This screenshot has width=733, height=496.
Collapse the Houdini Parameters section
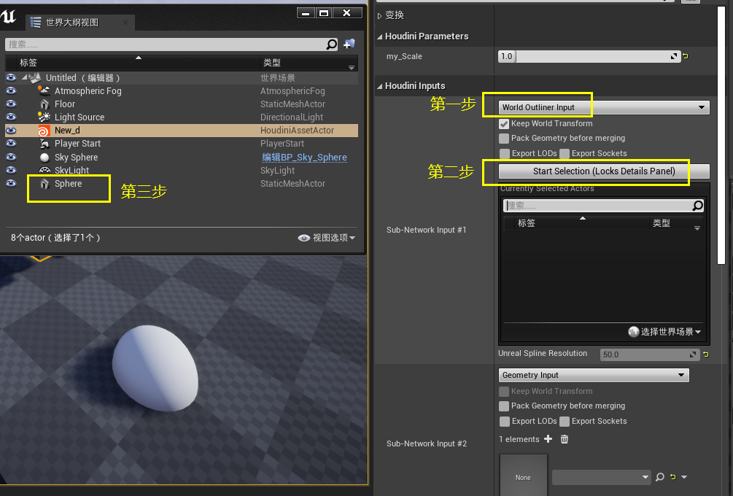379,36
